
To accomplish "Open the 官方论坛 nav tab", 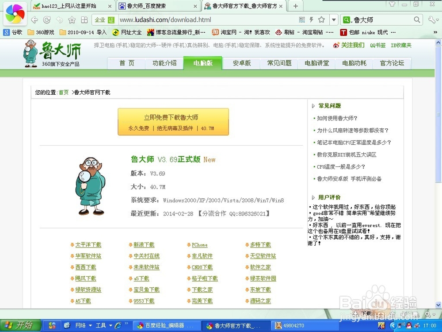I will 392,63.
